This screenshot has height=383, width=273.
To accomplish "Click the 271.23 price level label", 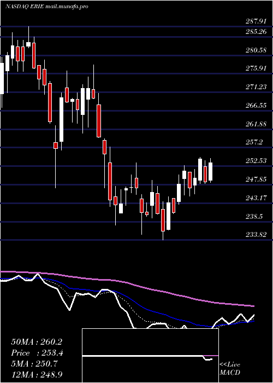I will click(x=256, y=87).
